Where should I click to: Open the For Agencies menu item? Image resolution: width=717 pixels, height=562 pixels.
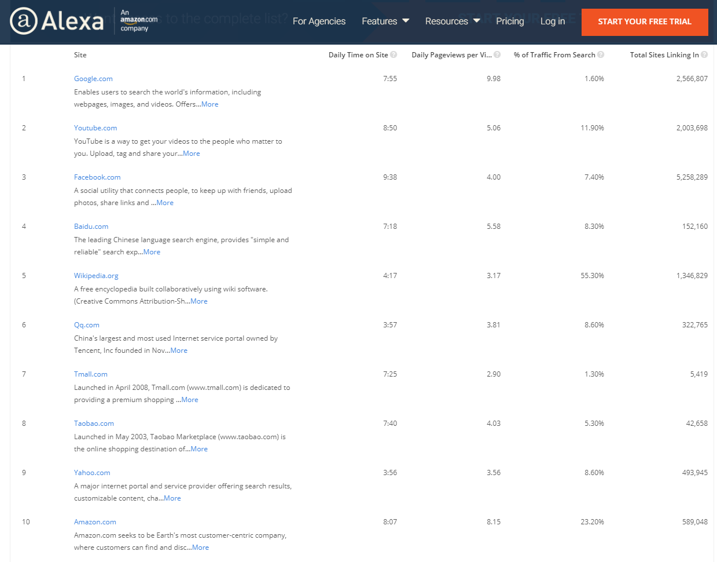(319, 21)
